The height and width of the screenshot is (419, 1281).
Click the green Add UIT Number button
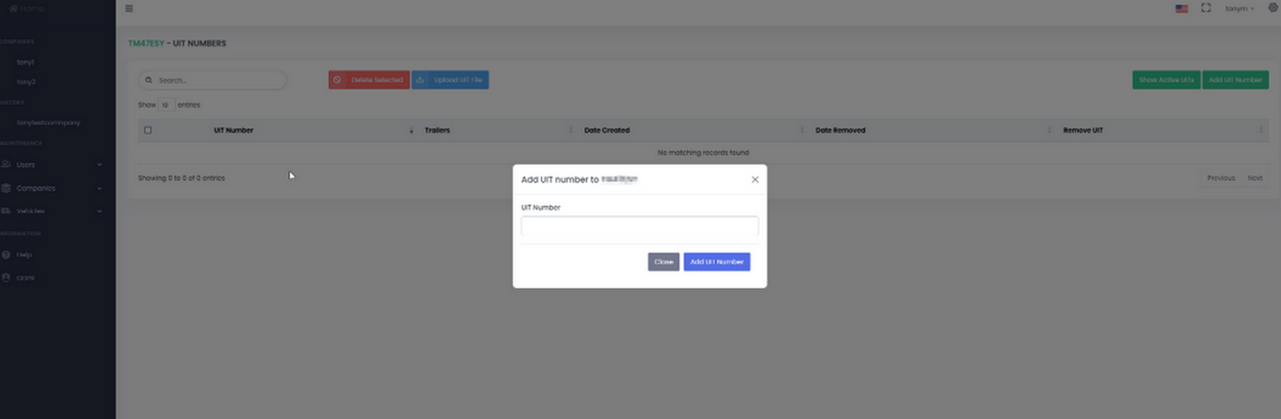click(1235, 80)
